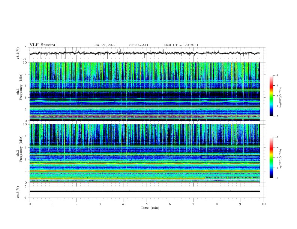Image resolution: width=297 pixels, height=229 pixels.
Task: Click time axis tick label "6"
Action: [x=170, y=204]
